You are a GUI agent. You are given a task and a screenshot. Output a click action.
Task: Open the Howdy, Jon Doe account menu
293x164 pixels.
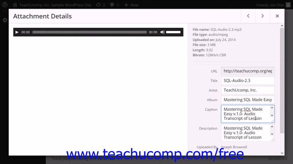273,5
